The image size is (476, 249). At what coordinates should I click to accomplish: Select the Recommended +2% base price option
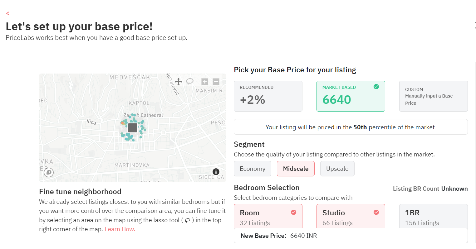tap(268, 96)
